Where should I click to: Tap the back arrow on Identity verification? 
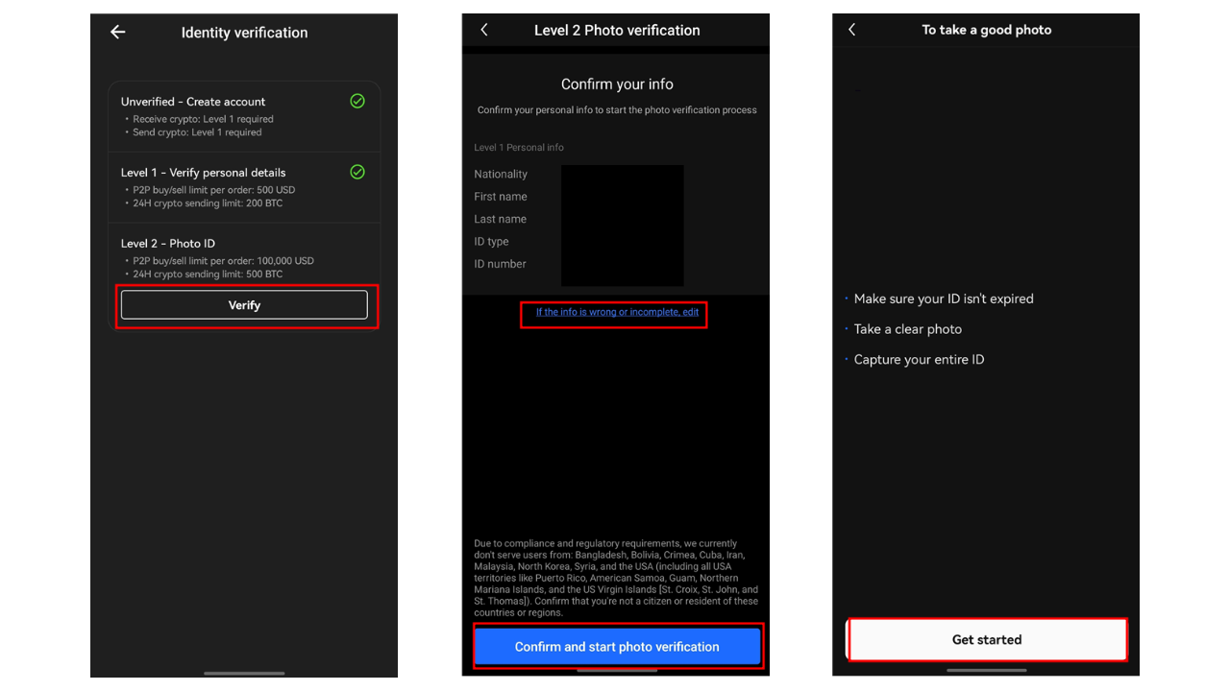tap(118, 33)
